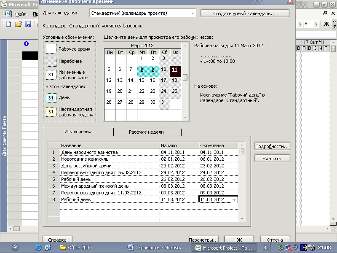Select the yellow Нестандартная рабочая неделя swatch
Image resolution: width=337 pixels, height=253 pixels.
51,112
